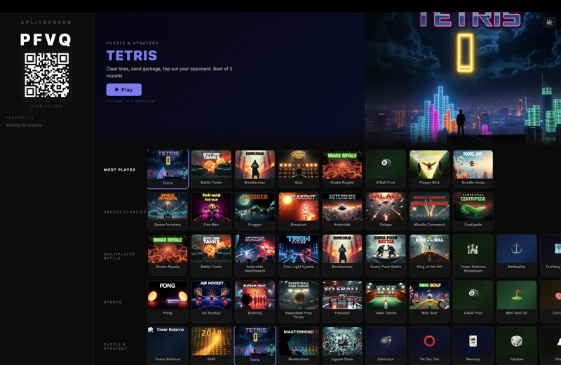Launch the Flappy Bird tile
The width and height of the screenshot is (561, 365).
[x=429, y=168]
